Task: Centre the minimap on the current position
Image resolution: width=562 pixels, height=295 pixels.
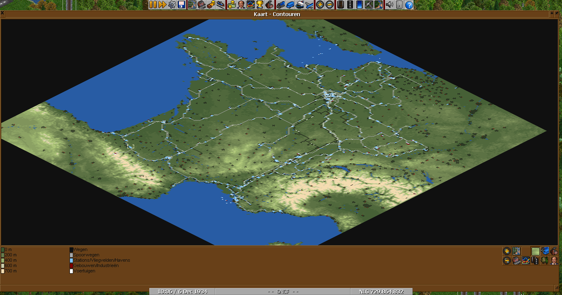Action: 516,251
